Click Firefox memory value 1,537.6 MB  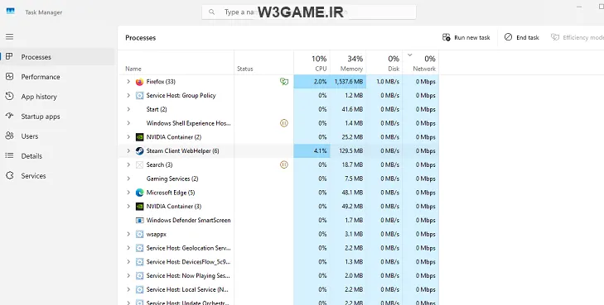tap(348, 82)
